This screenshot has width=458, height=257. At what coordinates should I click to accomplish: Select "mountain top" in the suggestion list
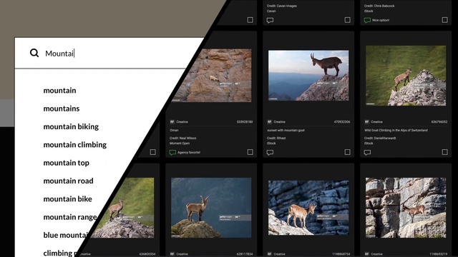tap(67, 163)
